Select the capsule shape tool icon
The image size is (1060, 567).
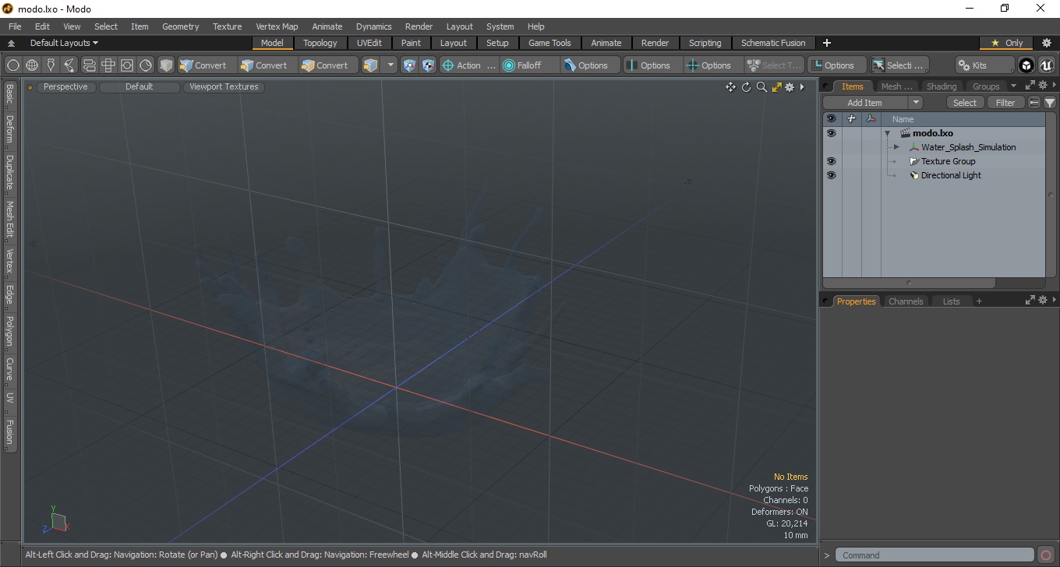(x=89, y=65)
